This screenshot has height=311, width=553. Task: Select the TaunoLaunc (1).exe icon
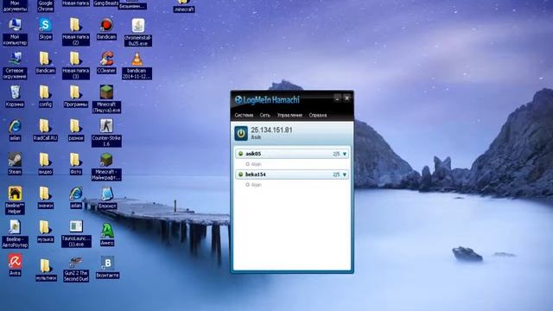pos(76,234)
